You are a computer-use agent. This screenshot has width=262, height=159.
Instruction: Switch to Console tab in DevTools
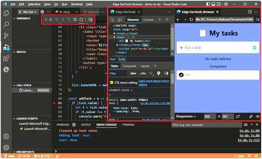pyautogui.click(x=148, y=19)
